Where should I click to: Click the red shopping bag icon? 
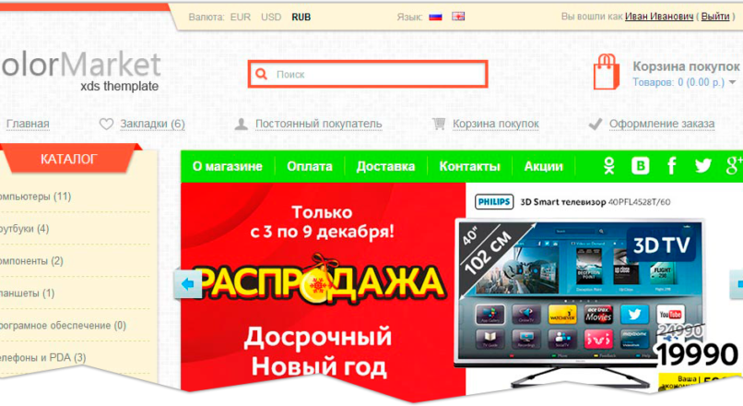click(607, 72)
